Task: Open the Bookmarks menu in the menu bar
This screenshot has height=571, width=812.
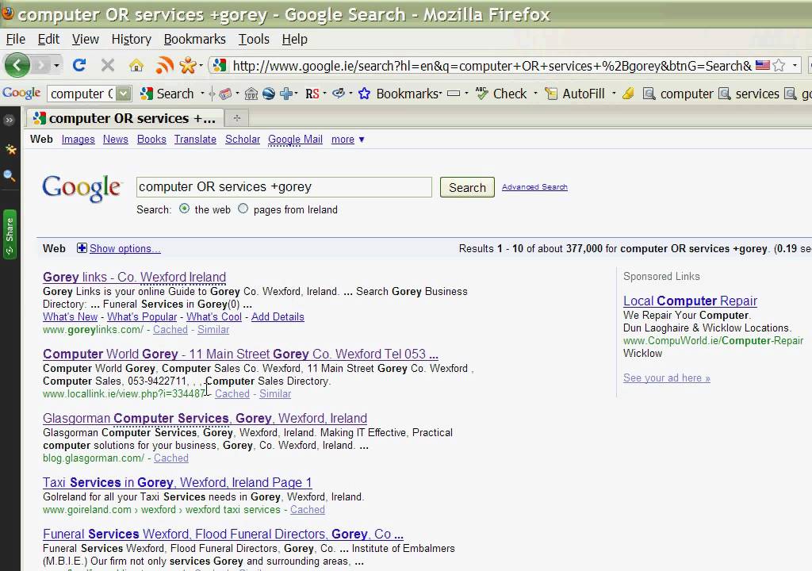Action: (195, 40)
